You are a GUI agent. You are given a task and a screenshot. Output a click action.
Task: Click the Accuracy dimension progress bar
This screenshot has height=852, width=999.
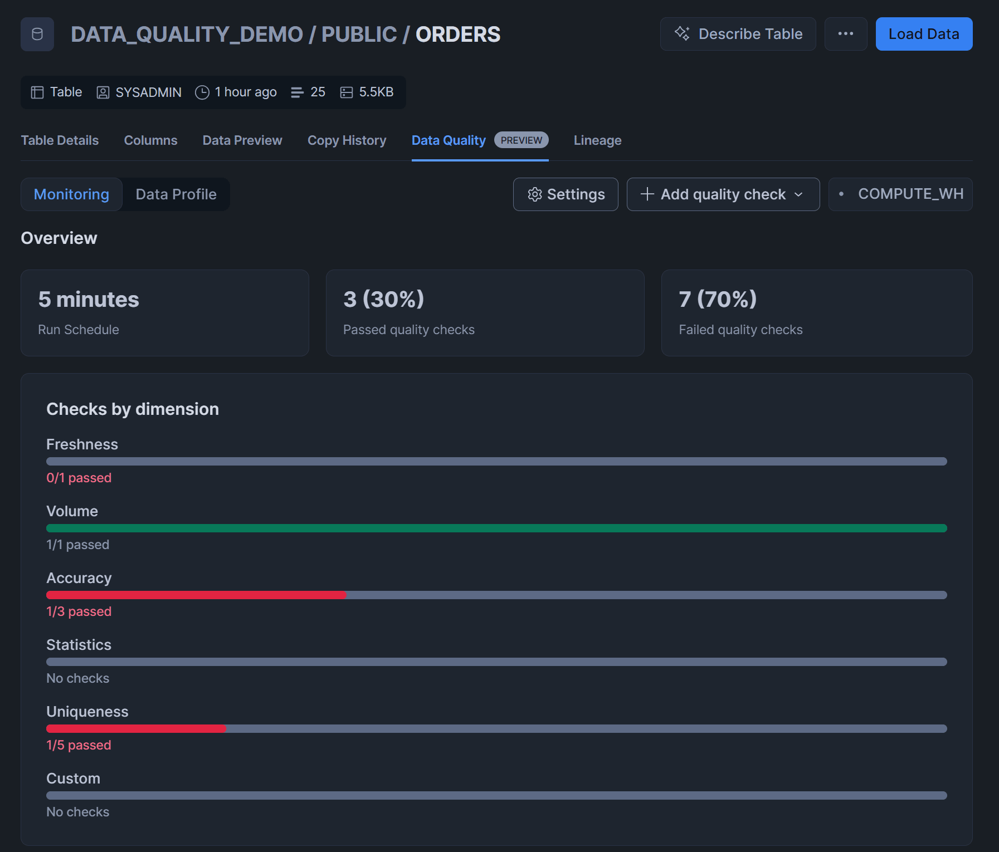[496, 595]
